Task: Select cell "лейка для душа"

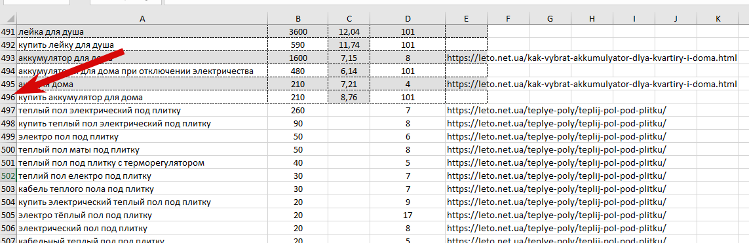Action: tap(142, 32)
